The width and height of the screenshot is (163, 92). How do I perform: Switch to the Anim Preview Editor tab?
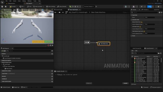point(137,48)
